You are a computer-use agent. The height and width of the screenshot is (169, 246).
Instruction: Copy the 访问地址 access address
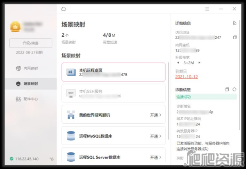coord(235,38)
